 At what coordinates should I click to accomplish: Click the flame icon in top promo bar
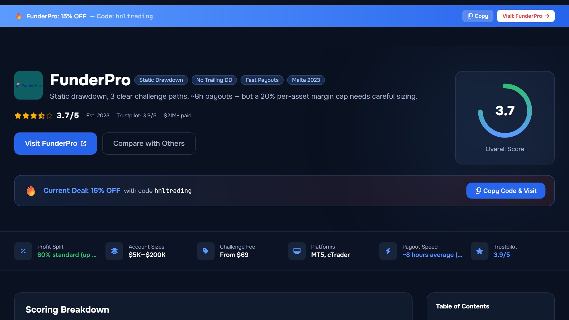point(18,16)
